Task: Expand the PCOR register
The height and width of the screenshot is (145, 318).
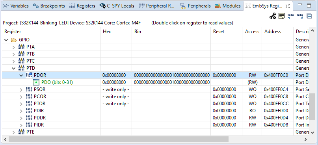Action: 21,97
